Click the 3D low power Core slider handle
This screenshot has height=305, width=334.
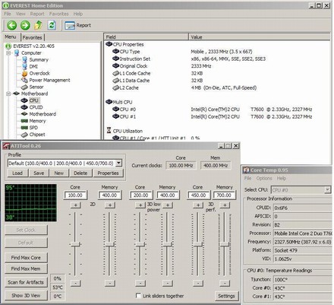click(140, 244)
